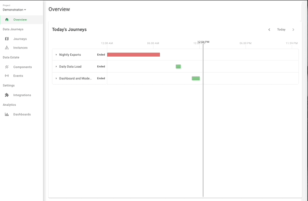
Task: Click the Today button
Action: click(x=281, y=30)
